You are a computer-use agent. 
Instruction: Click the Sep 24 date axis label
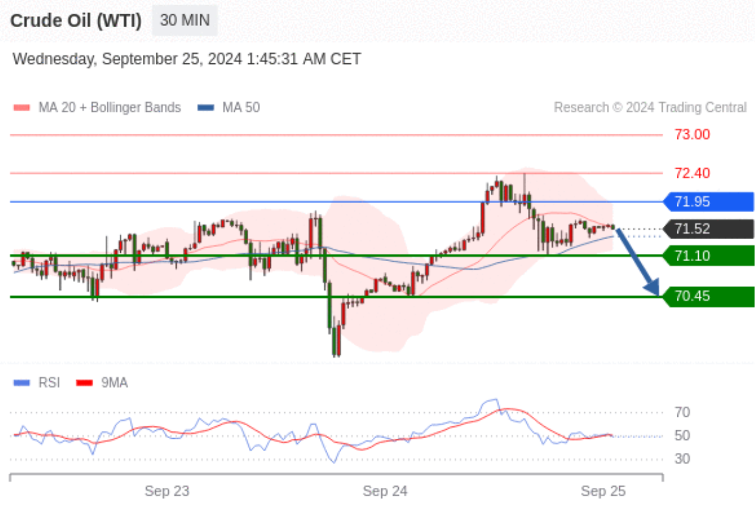(x=385, y=491)
